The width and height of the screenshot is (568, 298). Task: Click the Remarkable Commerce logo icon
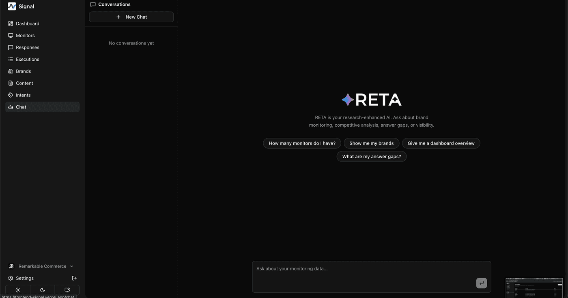point(11,266)
